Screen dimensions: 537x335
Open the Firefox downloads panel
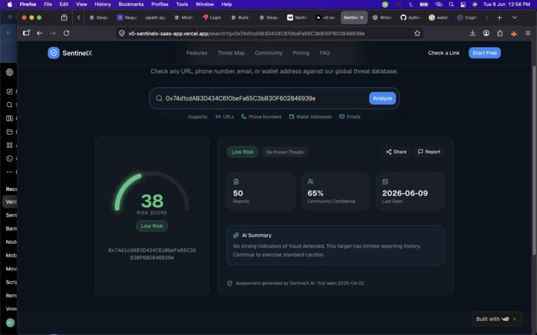point(472,33)
